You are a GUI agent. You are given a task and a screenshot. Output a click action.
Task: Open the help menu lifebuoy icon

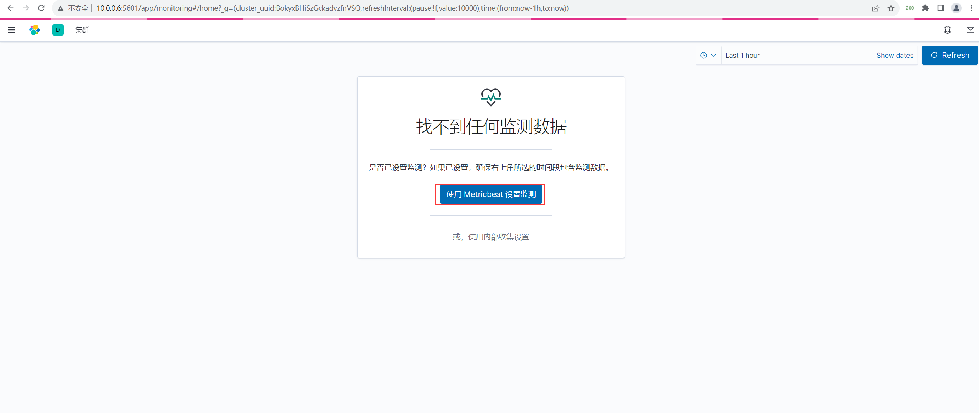click(x=948, y=30)
